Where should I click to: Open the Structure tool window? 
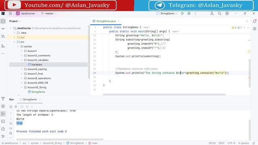point(3,46)
